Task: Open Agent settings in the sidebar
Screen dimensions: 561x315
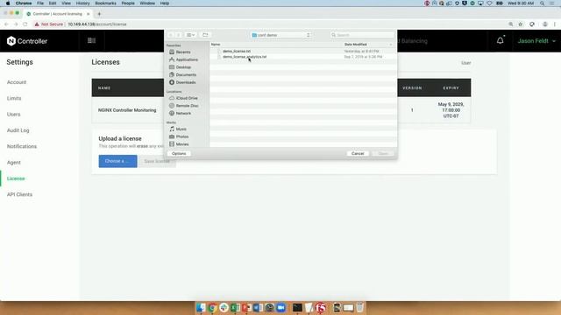Action: tap(14, 163)
